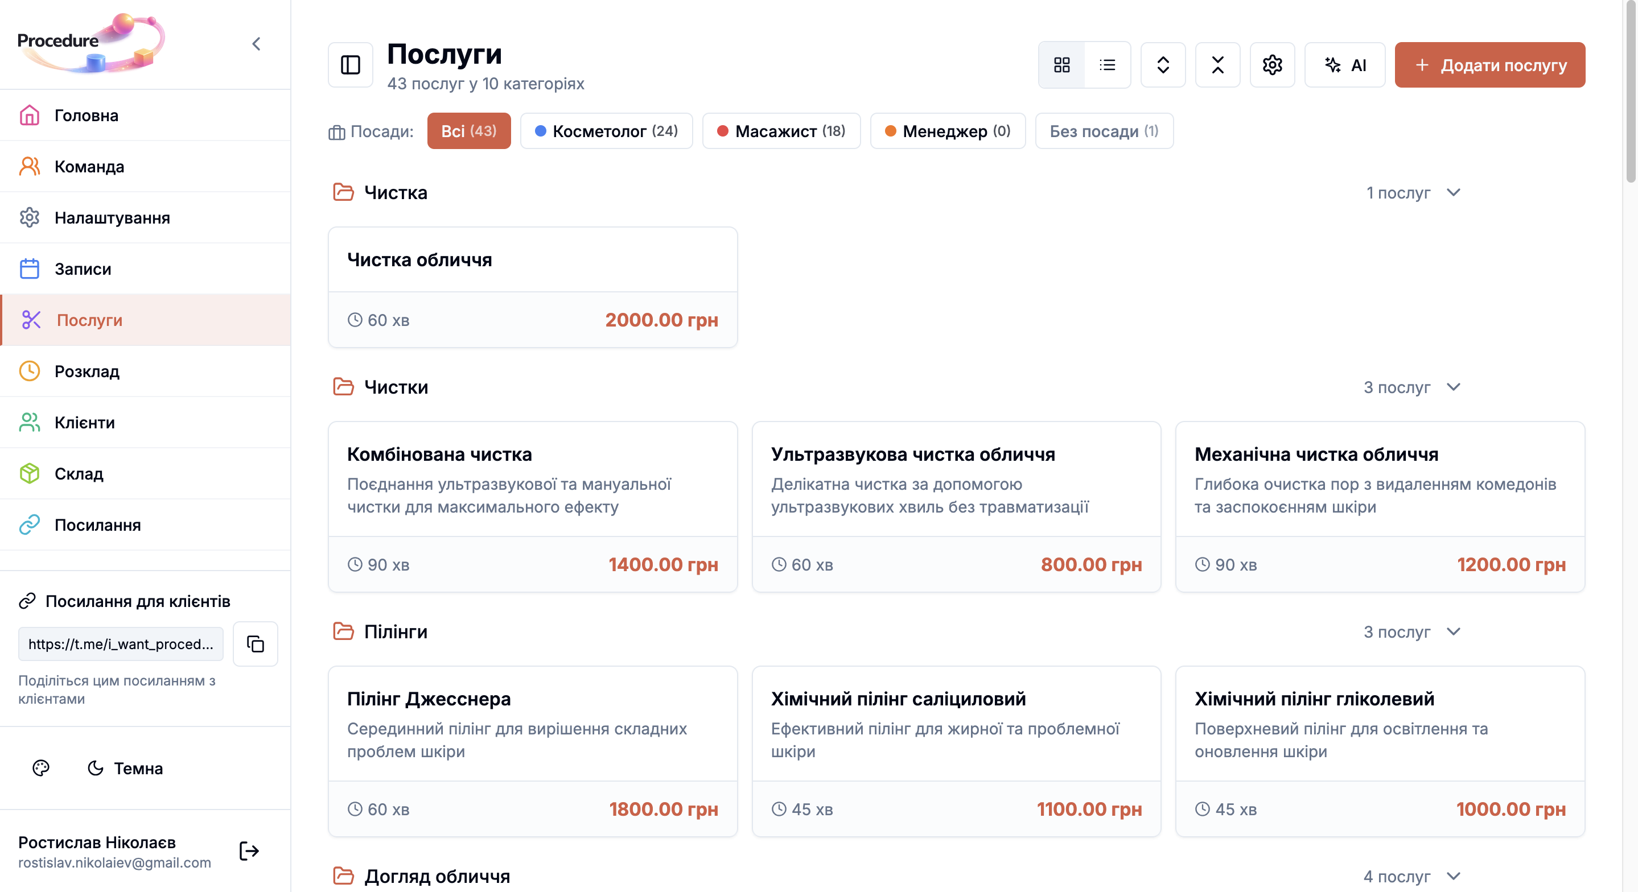Expand all categories with the expand icon
1638x892 pixels.
point(1162,64)
